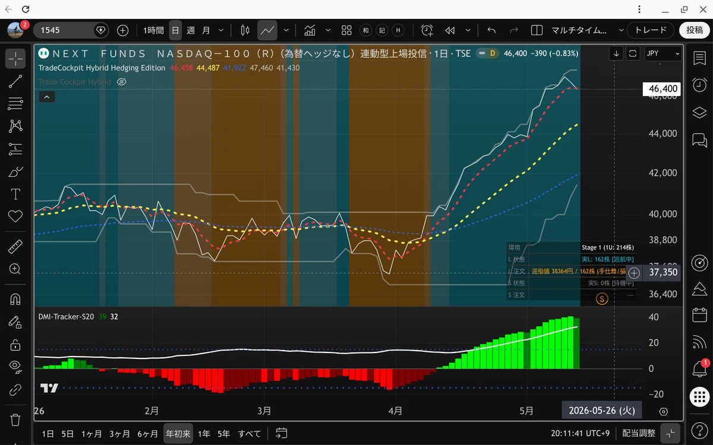Set the range to すべて

click(x=250, y=434)
